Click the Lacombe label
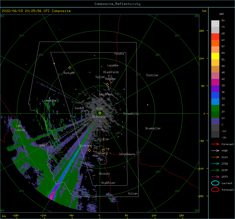Viewport: 235px width, 219px height. pyautogui.click(x=113, y=65)
